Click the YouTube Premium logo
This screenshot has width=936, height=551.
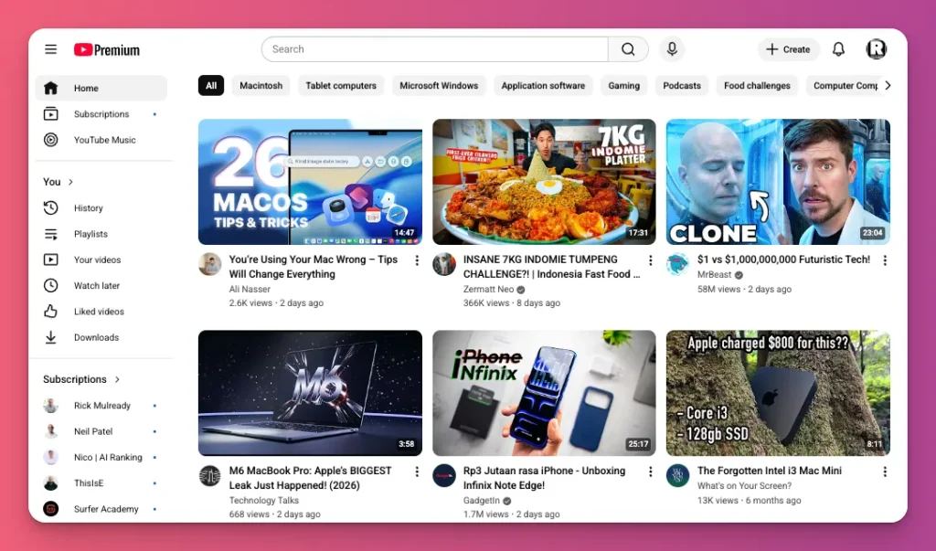(106, 49)
